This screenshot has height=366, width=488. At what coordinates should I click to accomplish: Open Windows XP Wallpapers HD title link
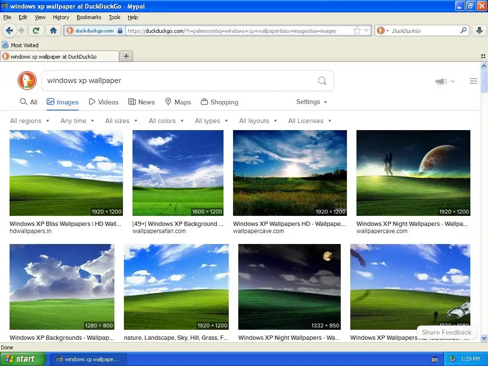coord(289,224)
